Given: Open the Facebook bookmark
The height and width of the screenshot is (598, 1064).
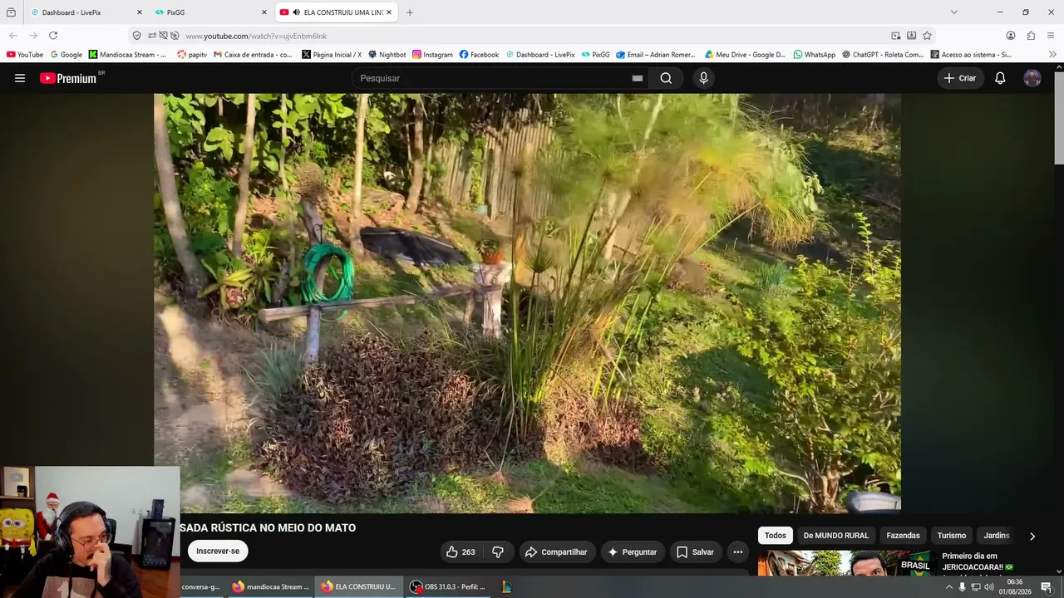Looking at the screenshot, I should pos(479,55).
